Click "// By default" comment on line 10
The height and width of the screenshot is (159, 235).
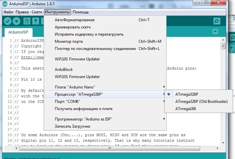point(29,90)
